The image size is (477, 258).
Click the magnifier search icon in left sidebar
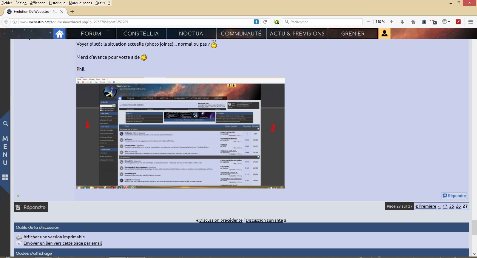tap(5, 123)
